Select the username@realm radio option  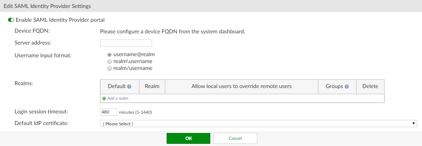(110, 55)
